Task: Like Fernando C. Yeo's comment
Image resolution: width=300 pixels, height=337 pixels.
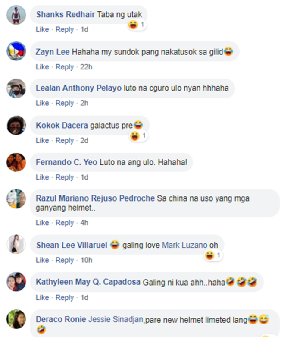Action: [x=42, y=177]
